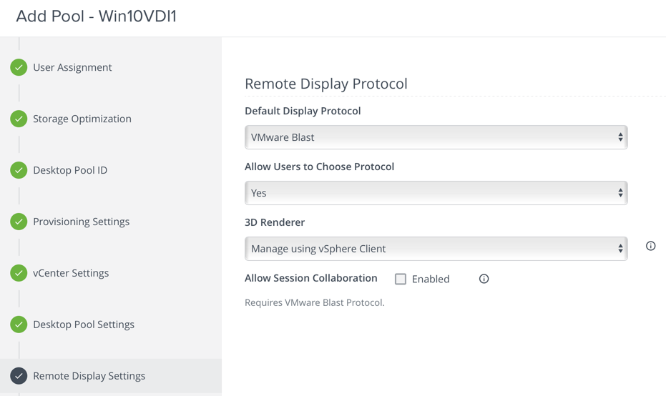
Task: Open the Default Display Protocol dropdown
Action: (x=436, y=137)
